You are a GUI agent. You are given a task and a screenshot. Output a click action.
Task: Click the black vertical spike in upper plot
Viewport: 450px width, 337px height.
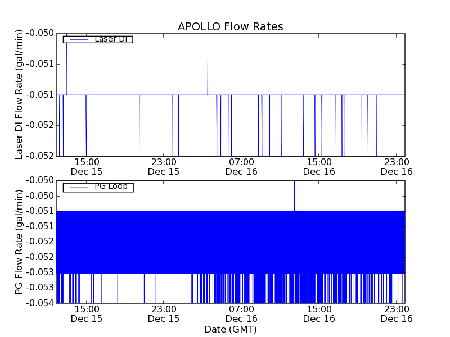(208, 62)
